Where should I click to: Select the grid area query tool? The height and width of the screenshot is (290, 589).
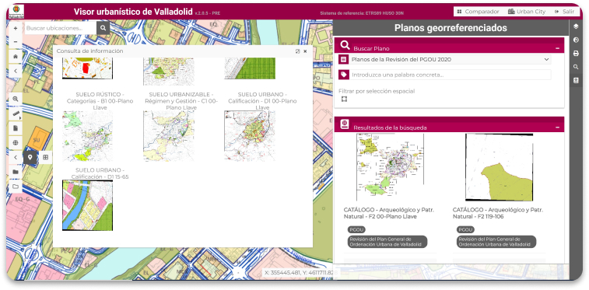[x=45, y=157]
